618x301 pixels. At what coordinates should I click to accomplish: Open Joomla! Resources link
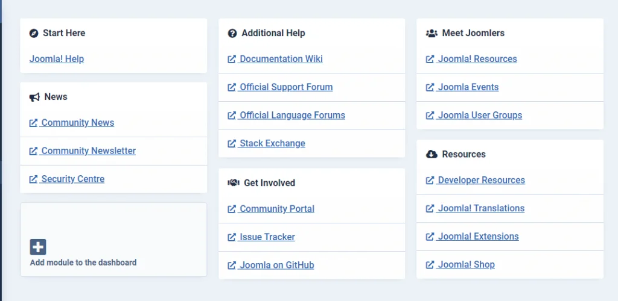click(x=471, y=59)
